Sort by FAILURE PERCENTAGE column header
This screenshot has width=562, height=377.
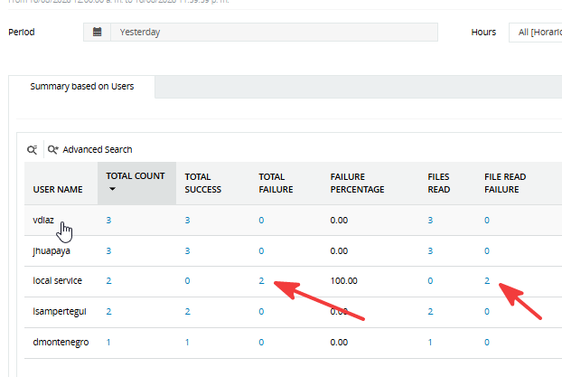[357, 183]
